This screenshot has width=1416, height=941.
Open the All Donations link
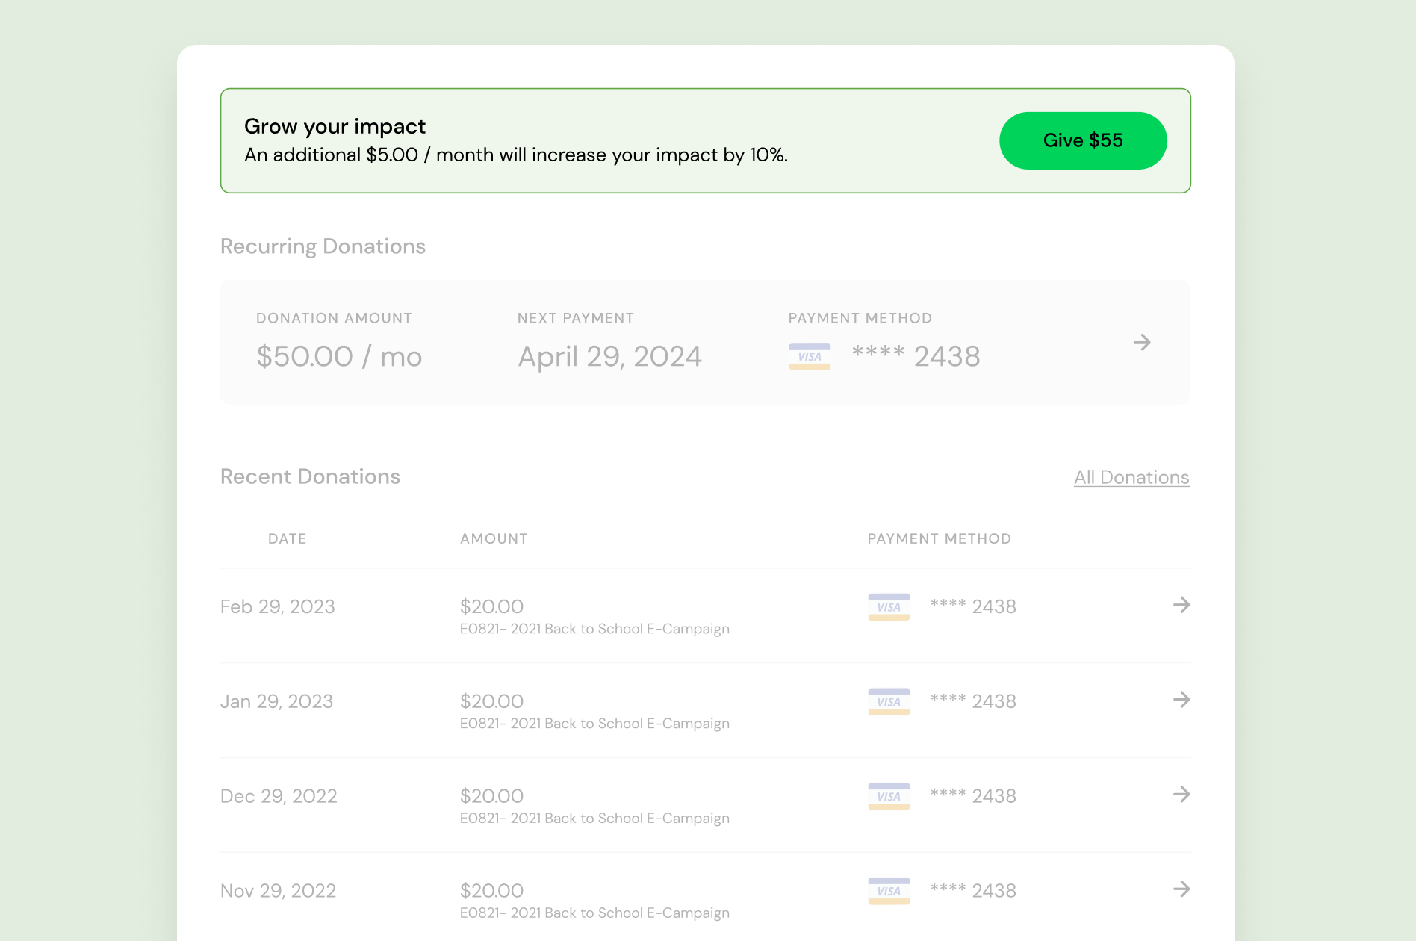pos(1131,477)
